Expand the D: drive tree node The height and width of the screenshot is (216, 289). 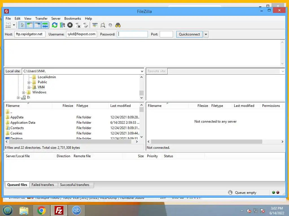[x=18, y=98]
